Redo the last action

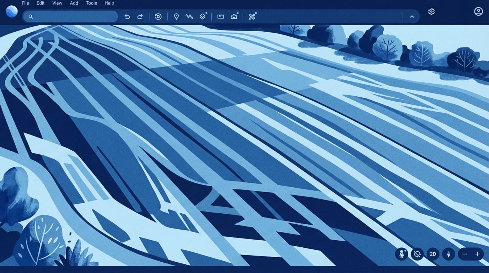(x=140, y=17)
